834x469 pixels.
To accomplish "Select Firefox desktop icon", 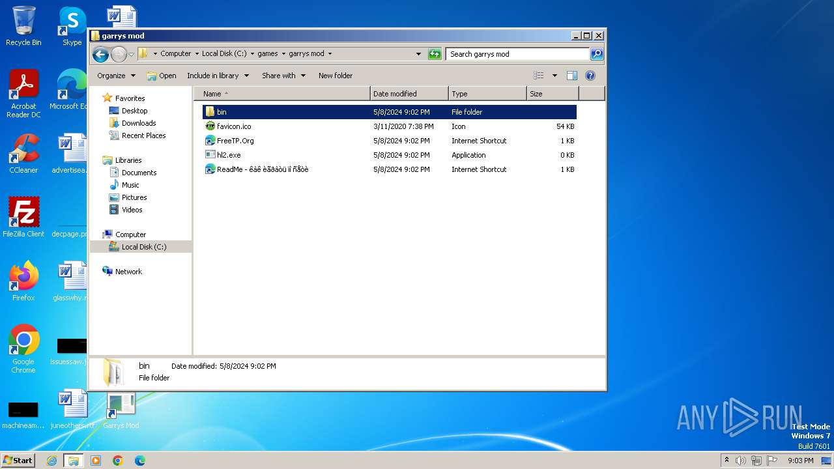I will (23, 281).
